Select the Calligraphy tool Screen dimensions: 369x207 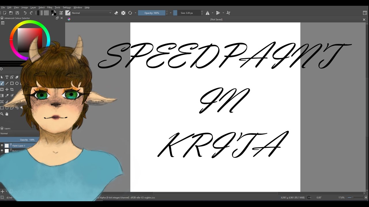[x=17, y=77]
